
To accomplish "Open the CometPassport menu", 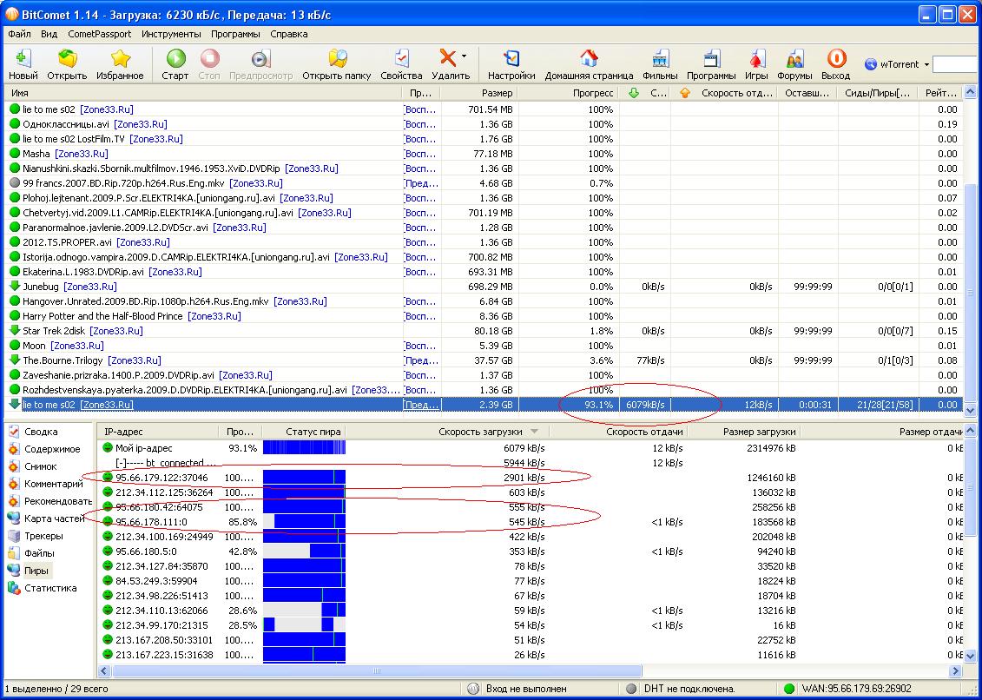I will (x=100, y=34).
